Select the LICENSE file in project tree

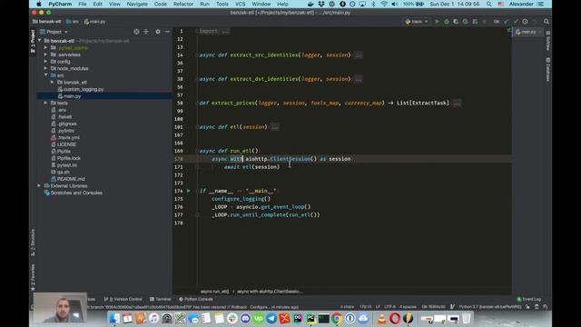(64, 144)
